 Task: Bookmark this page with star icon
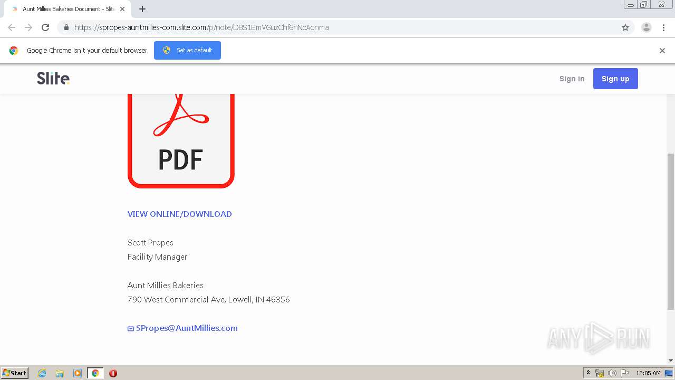625,27
